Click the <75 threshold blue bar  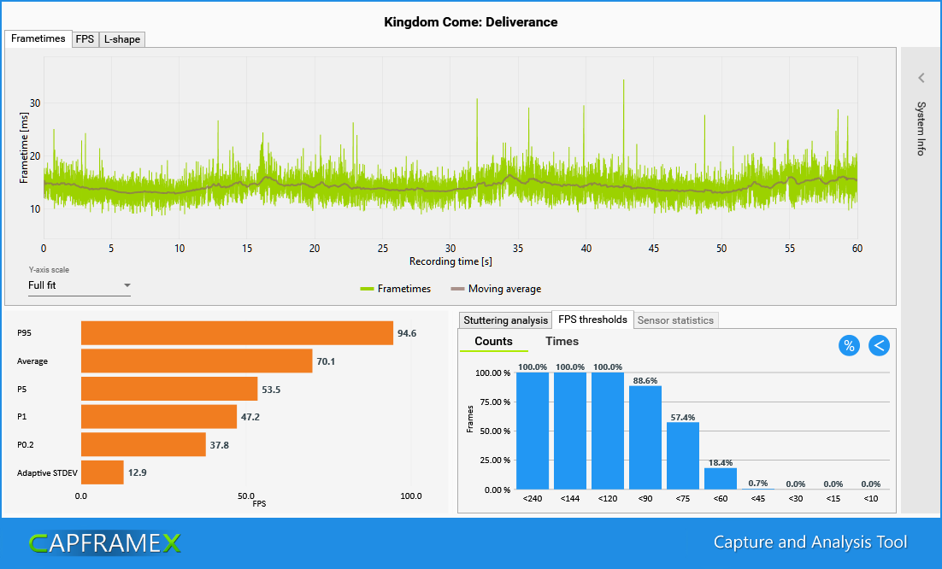pyautogui.click(x=683, y=456)
